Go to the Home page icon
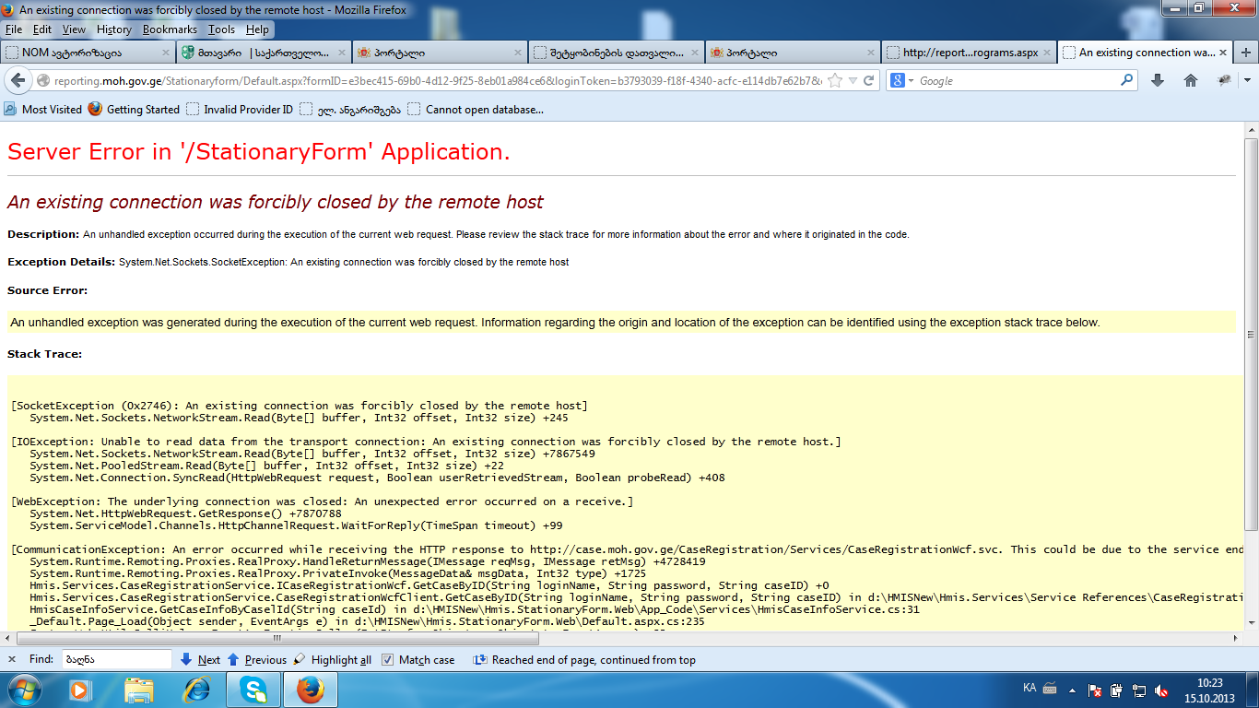1259x708 pixels. (1191, 81)
